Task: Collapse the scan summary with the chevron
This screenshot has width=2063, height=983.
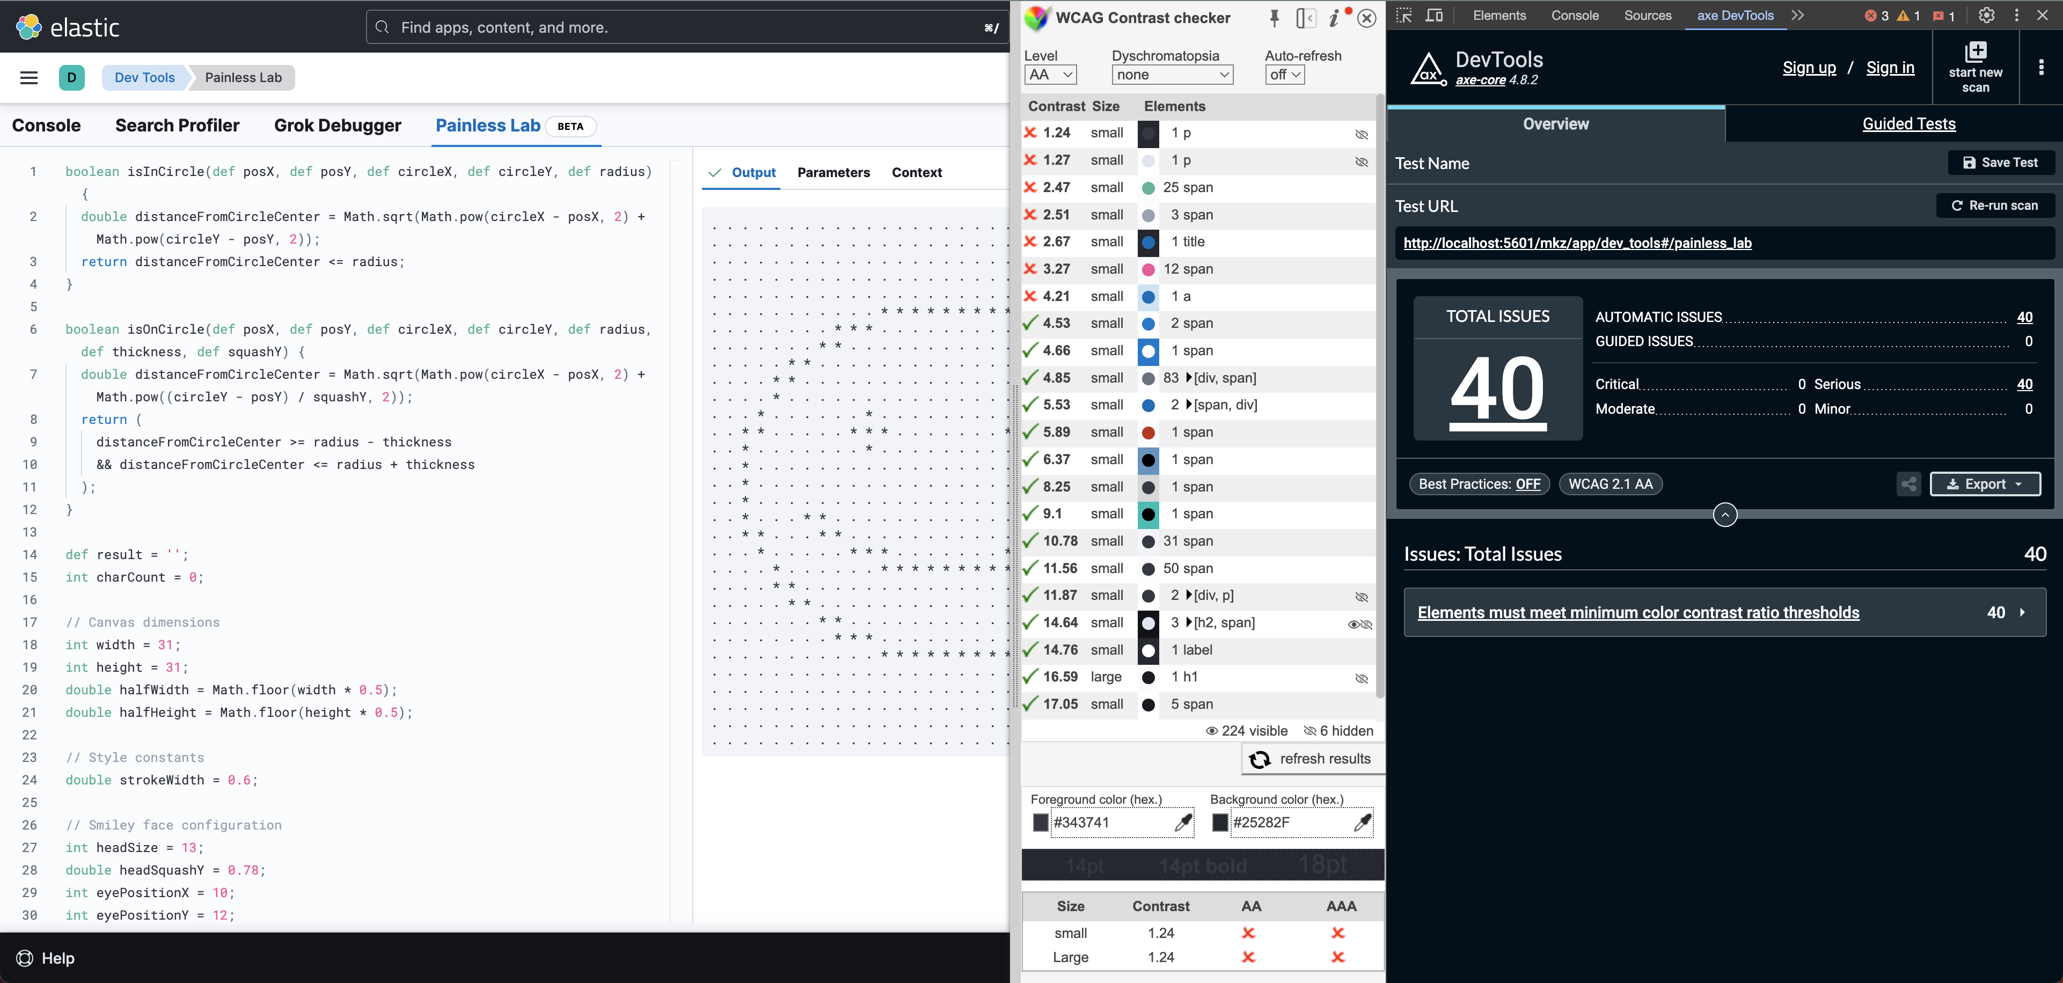Action: click(1725, 515)
